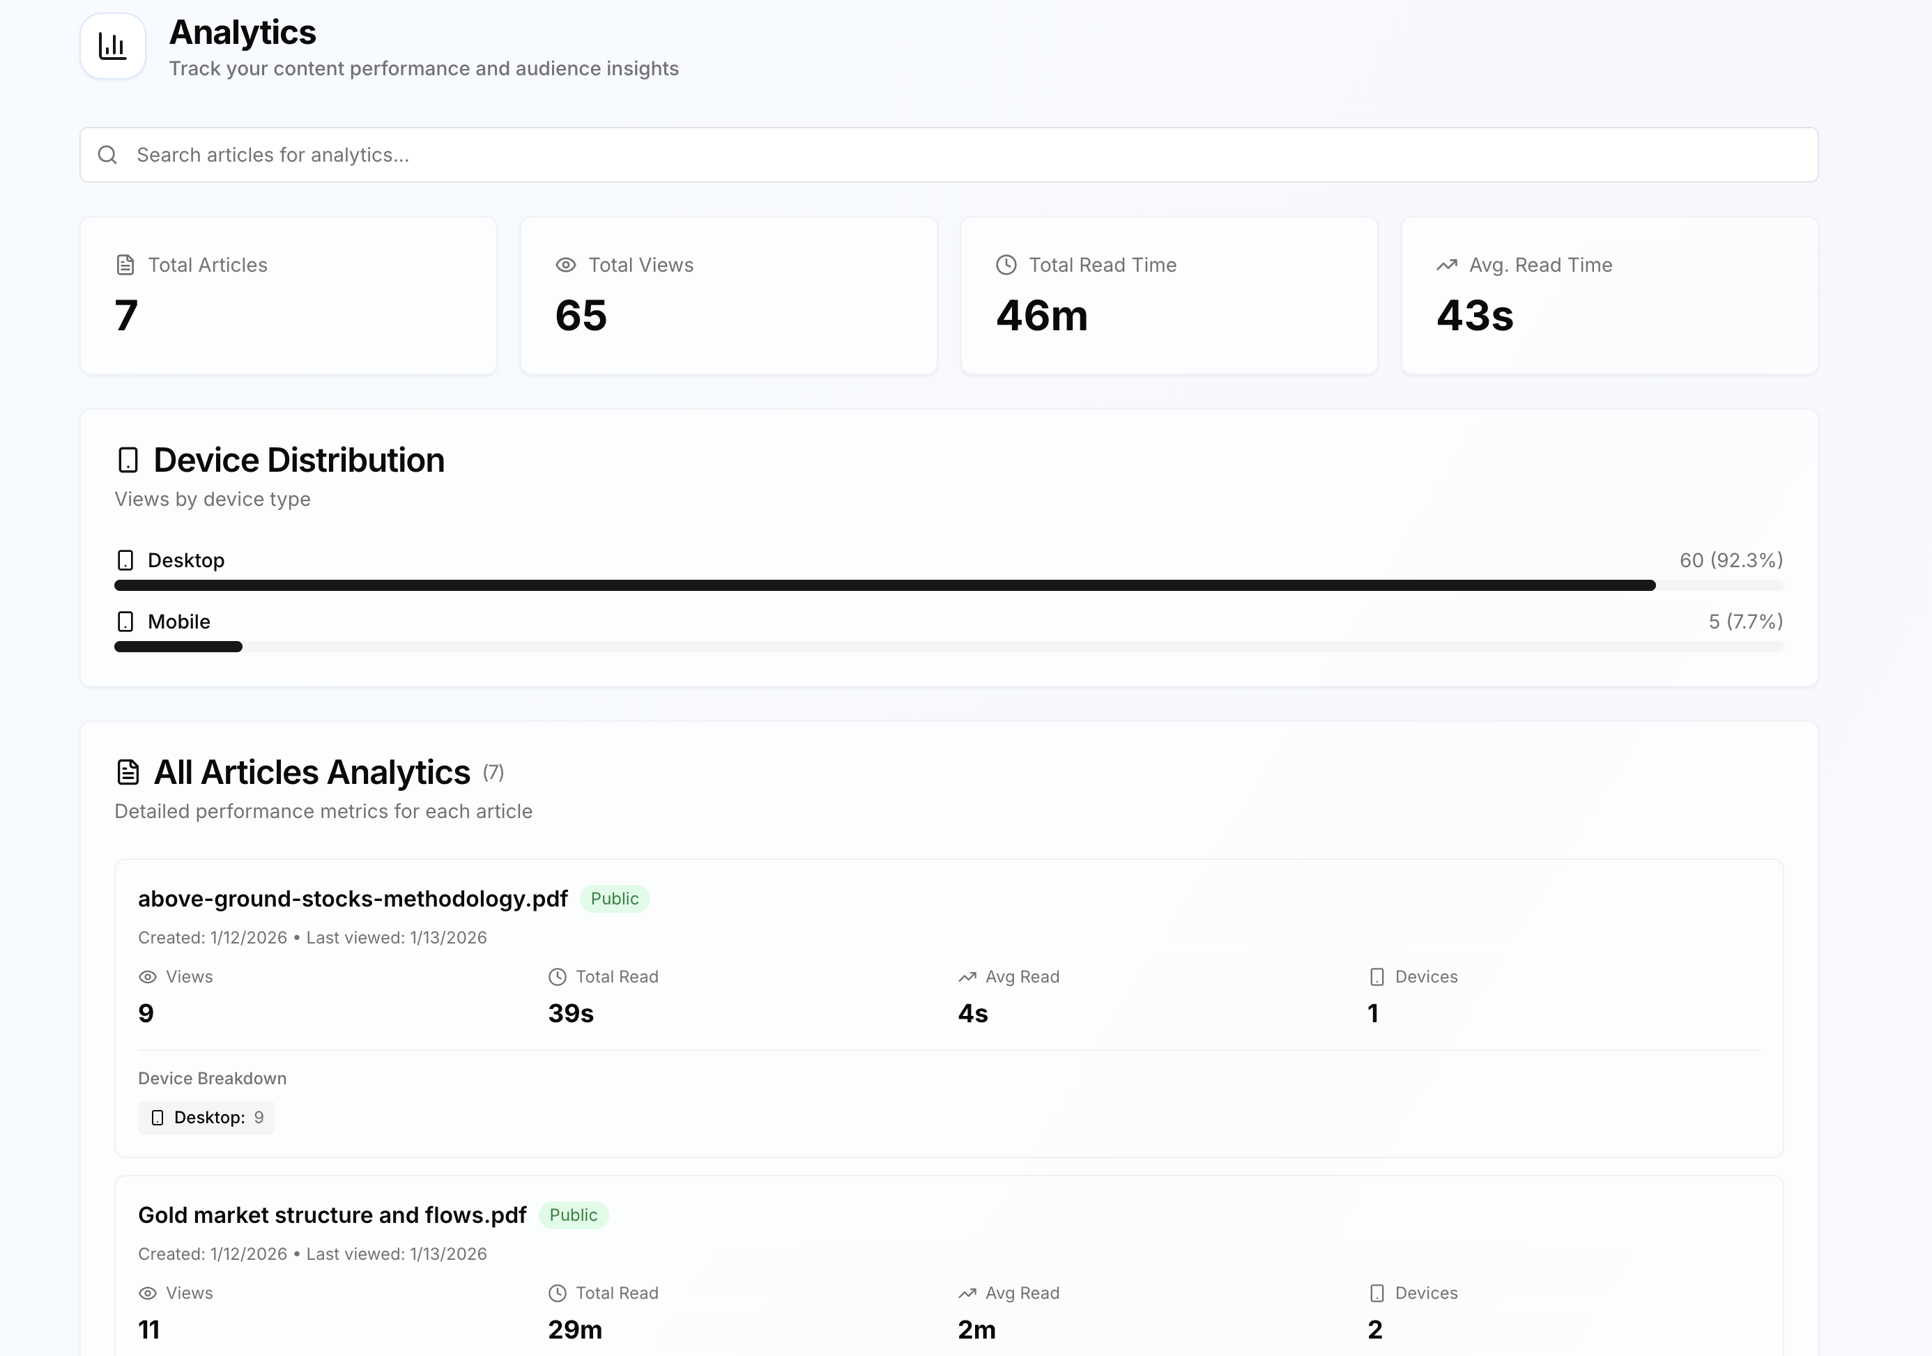The image size is (1932, 1356).
Task: Click the Total Read Time clock icon
Action: (x=1006, y=265)
